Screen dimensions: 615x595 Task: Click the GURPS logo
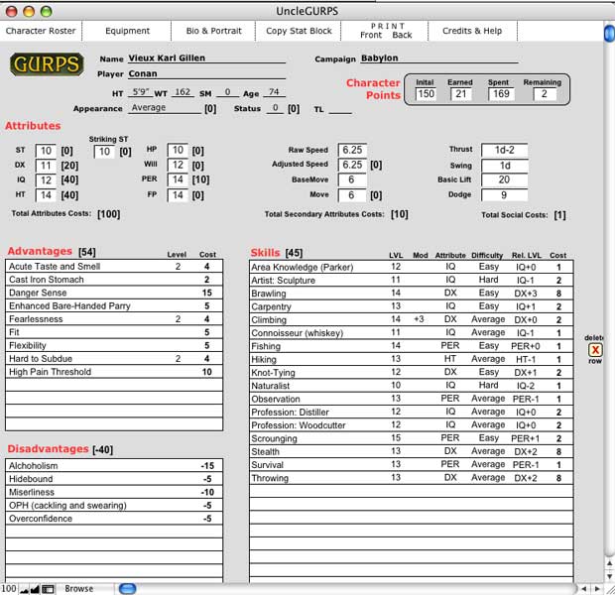click(47, 64)
